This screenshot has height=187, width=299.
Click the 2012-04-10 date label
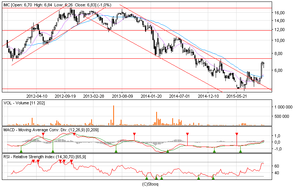37,96
